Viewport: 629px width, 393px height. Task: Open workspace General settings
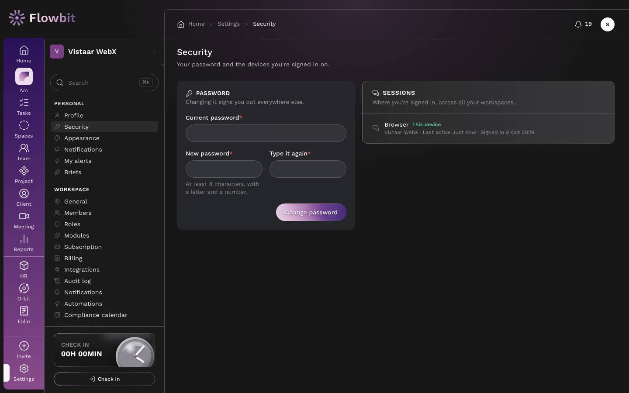tap(104, 201)
